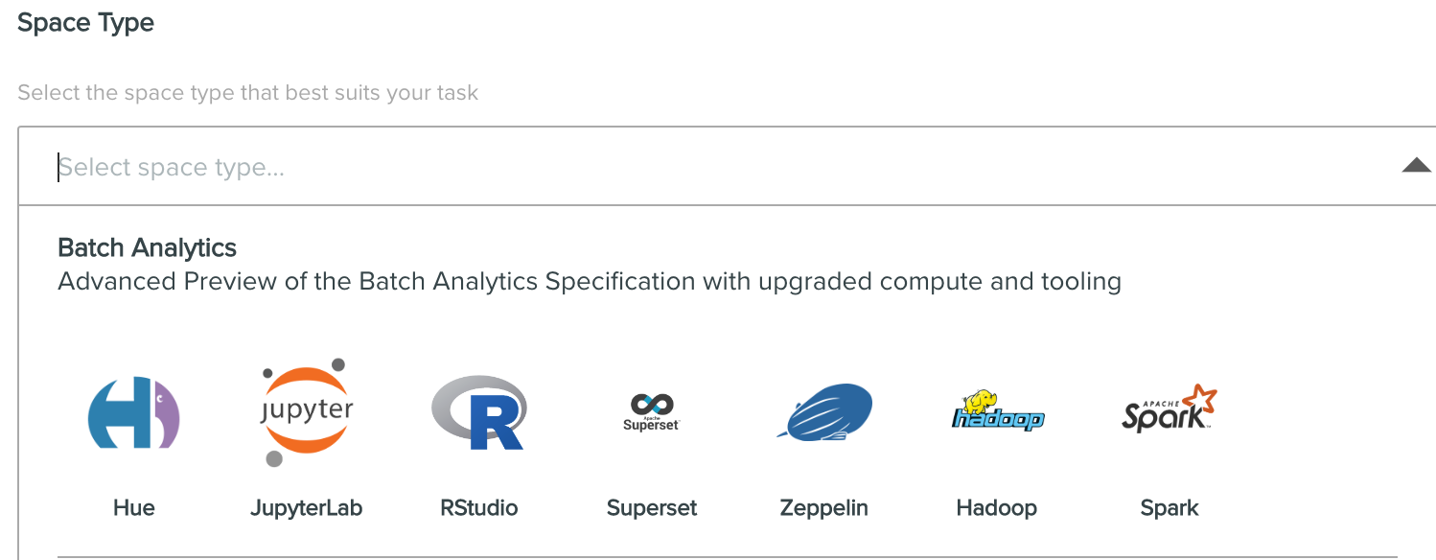Click the Zeppelin text label
This screenshot has width=1436, height=560.
(x=824, y=508)
